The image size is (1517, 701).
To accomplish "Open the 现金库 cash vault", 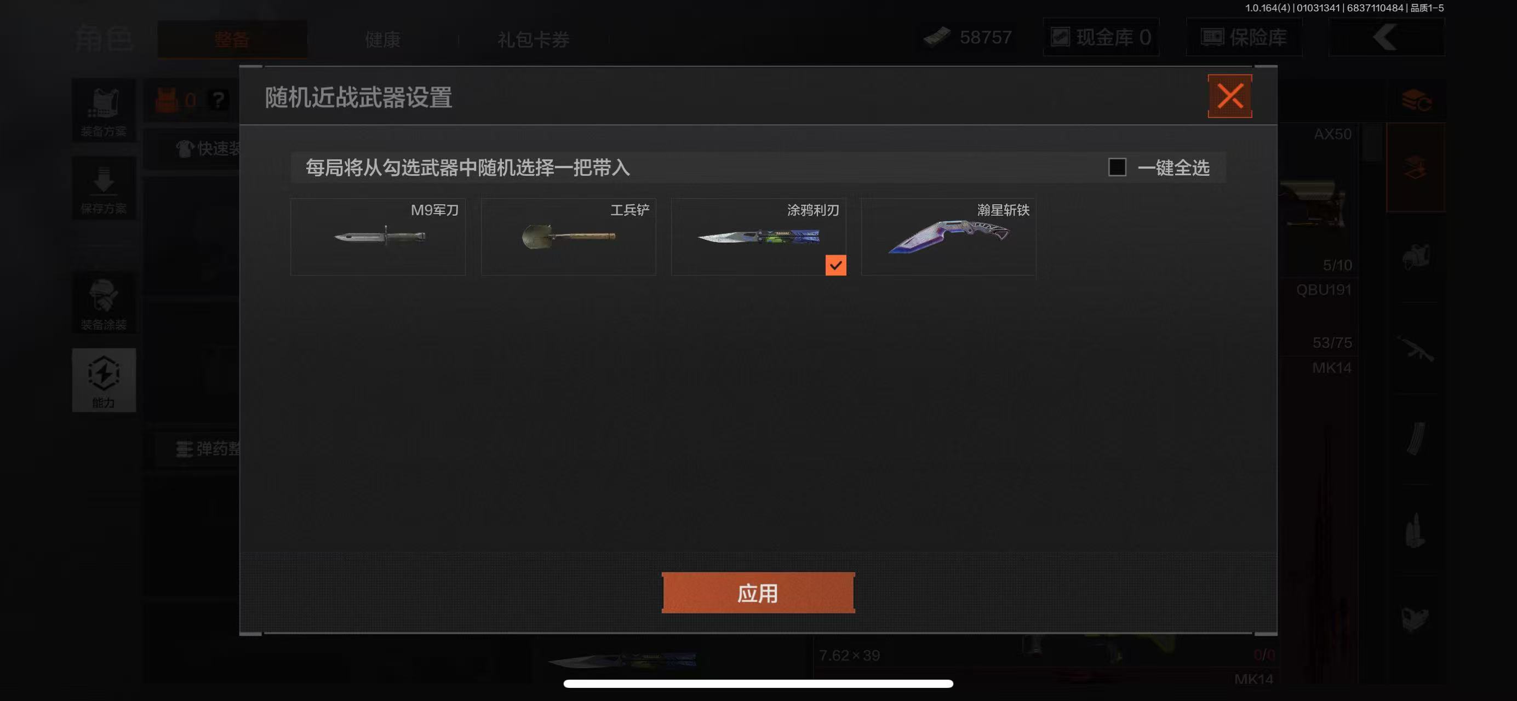I will point(1101,37).
